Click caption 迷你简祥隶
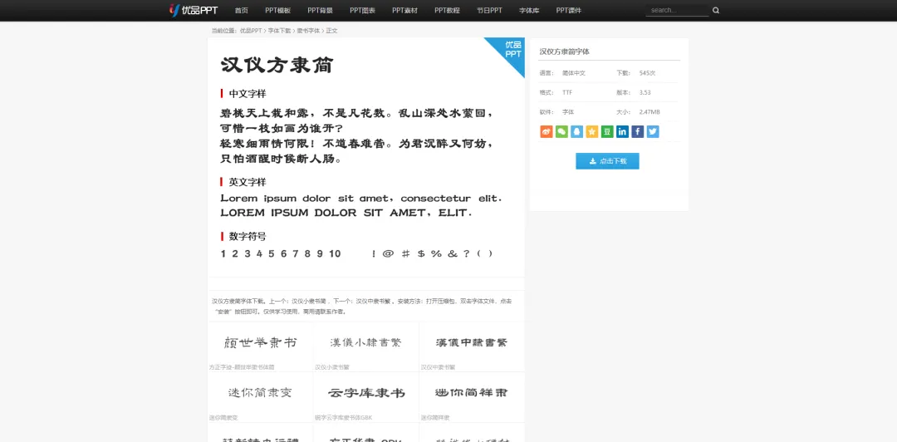 (x=435, y=417)
